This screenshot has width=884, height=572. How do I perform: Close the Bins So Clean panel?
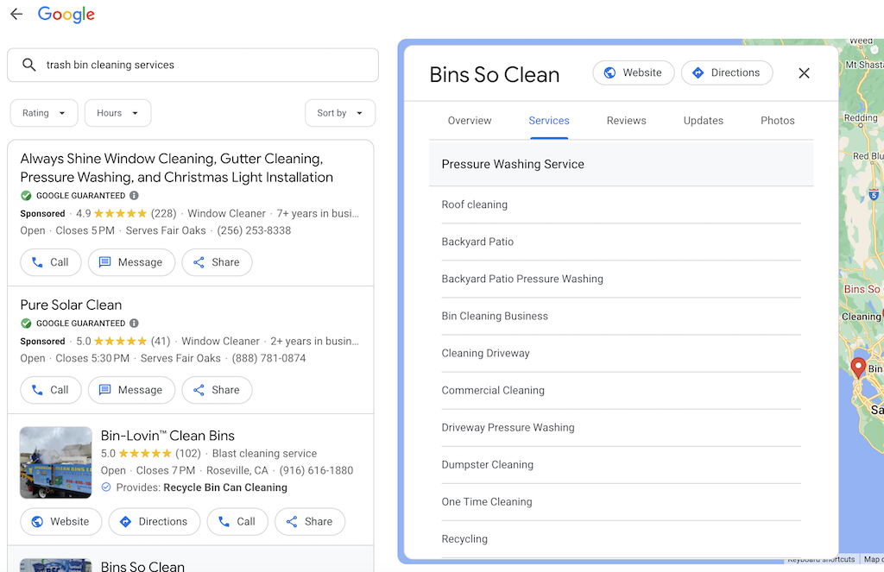point(804,73)
